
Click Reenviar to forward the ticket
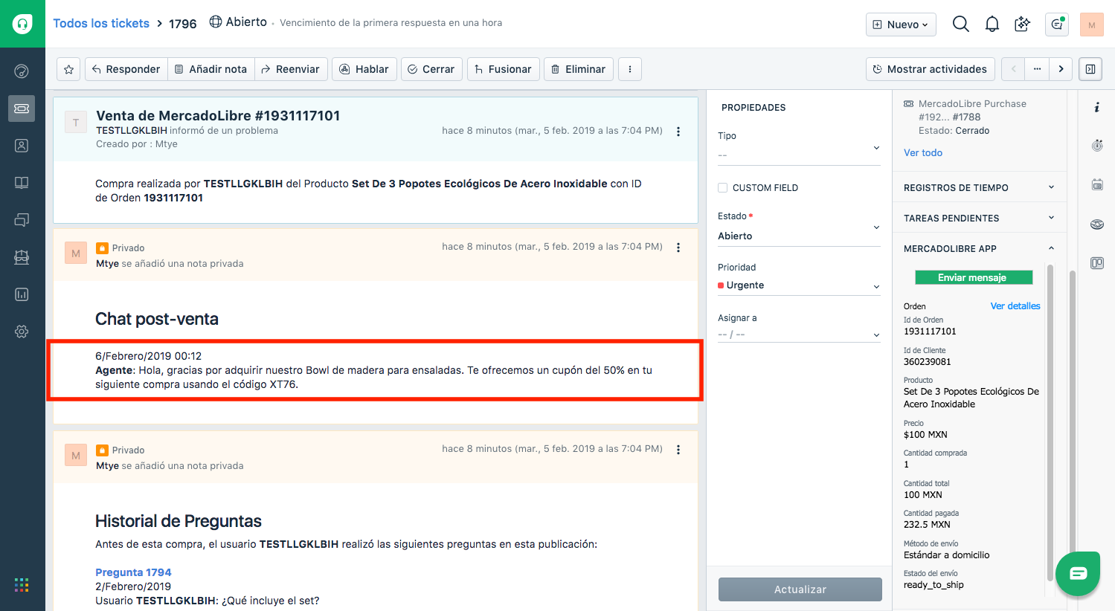coord(291,69)
